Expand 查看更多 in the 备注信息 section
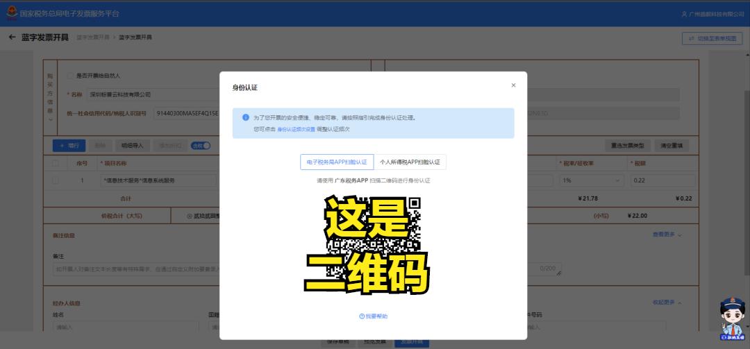The width and height of the screenshot is (750, 349). tap(667, 235)
